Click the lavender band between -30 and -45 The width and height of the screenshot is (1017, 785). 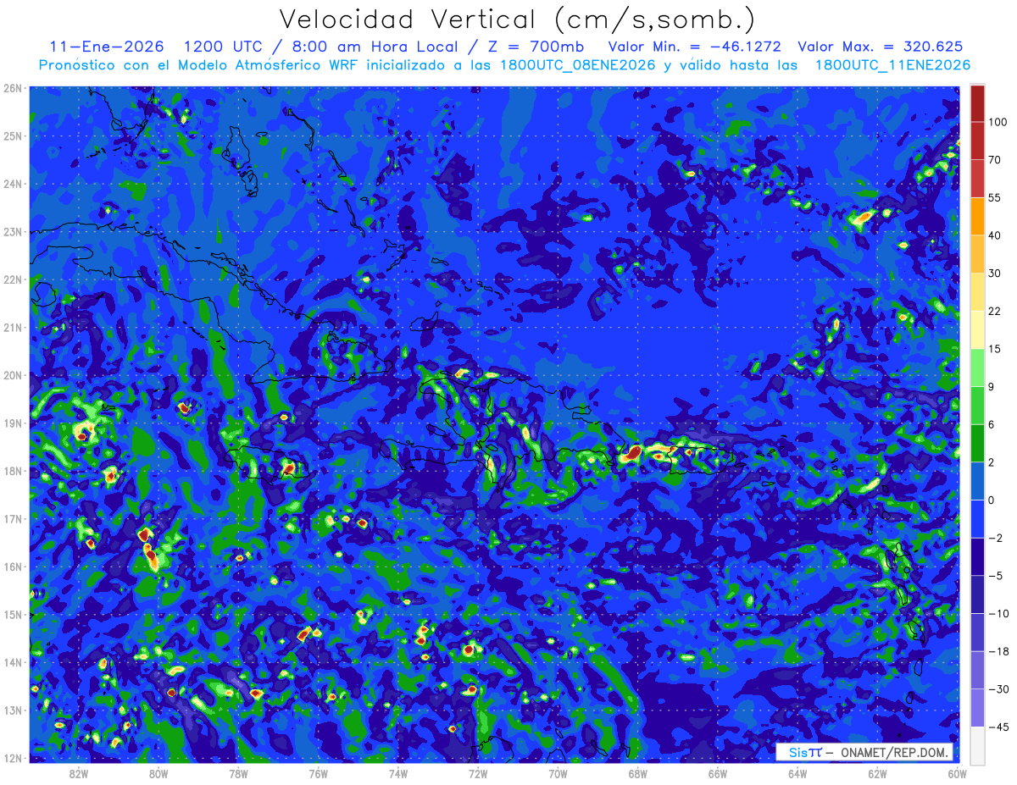point(977,708)
